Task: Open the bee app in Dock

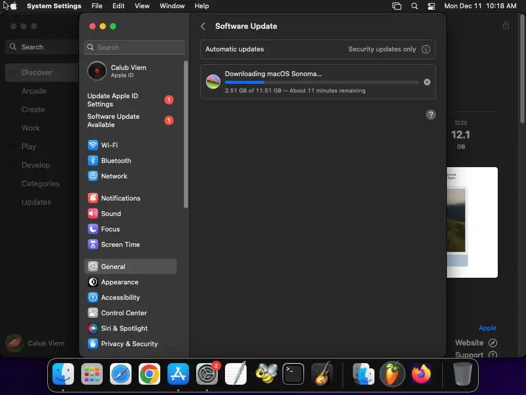Action: click(x=267, y=373)
